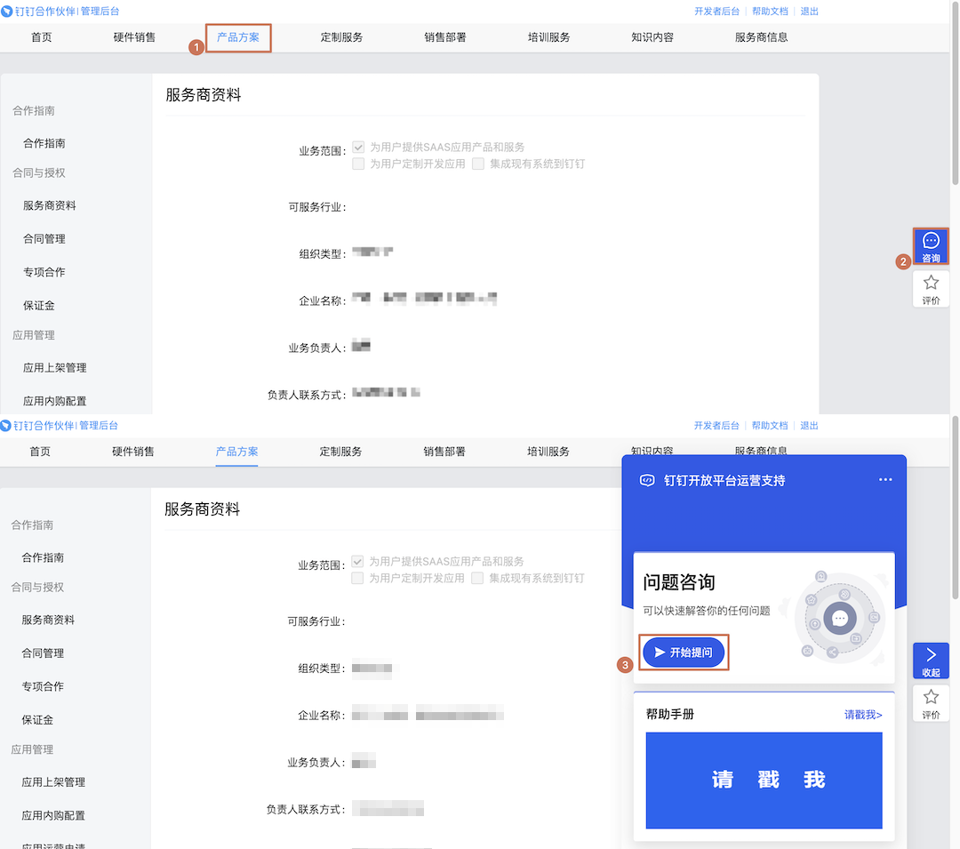Open 帮助文档 link in the upper page

(x=770, y=11)
